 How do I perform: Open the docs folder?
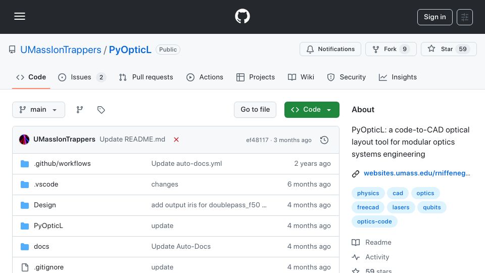[41, 246]
